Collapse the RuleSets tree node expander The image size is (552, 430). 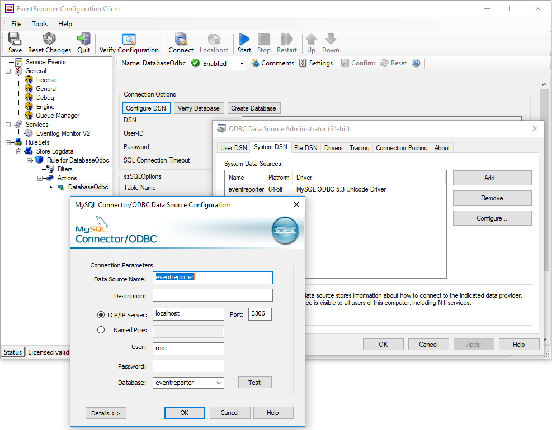pos(8,142)
